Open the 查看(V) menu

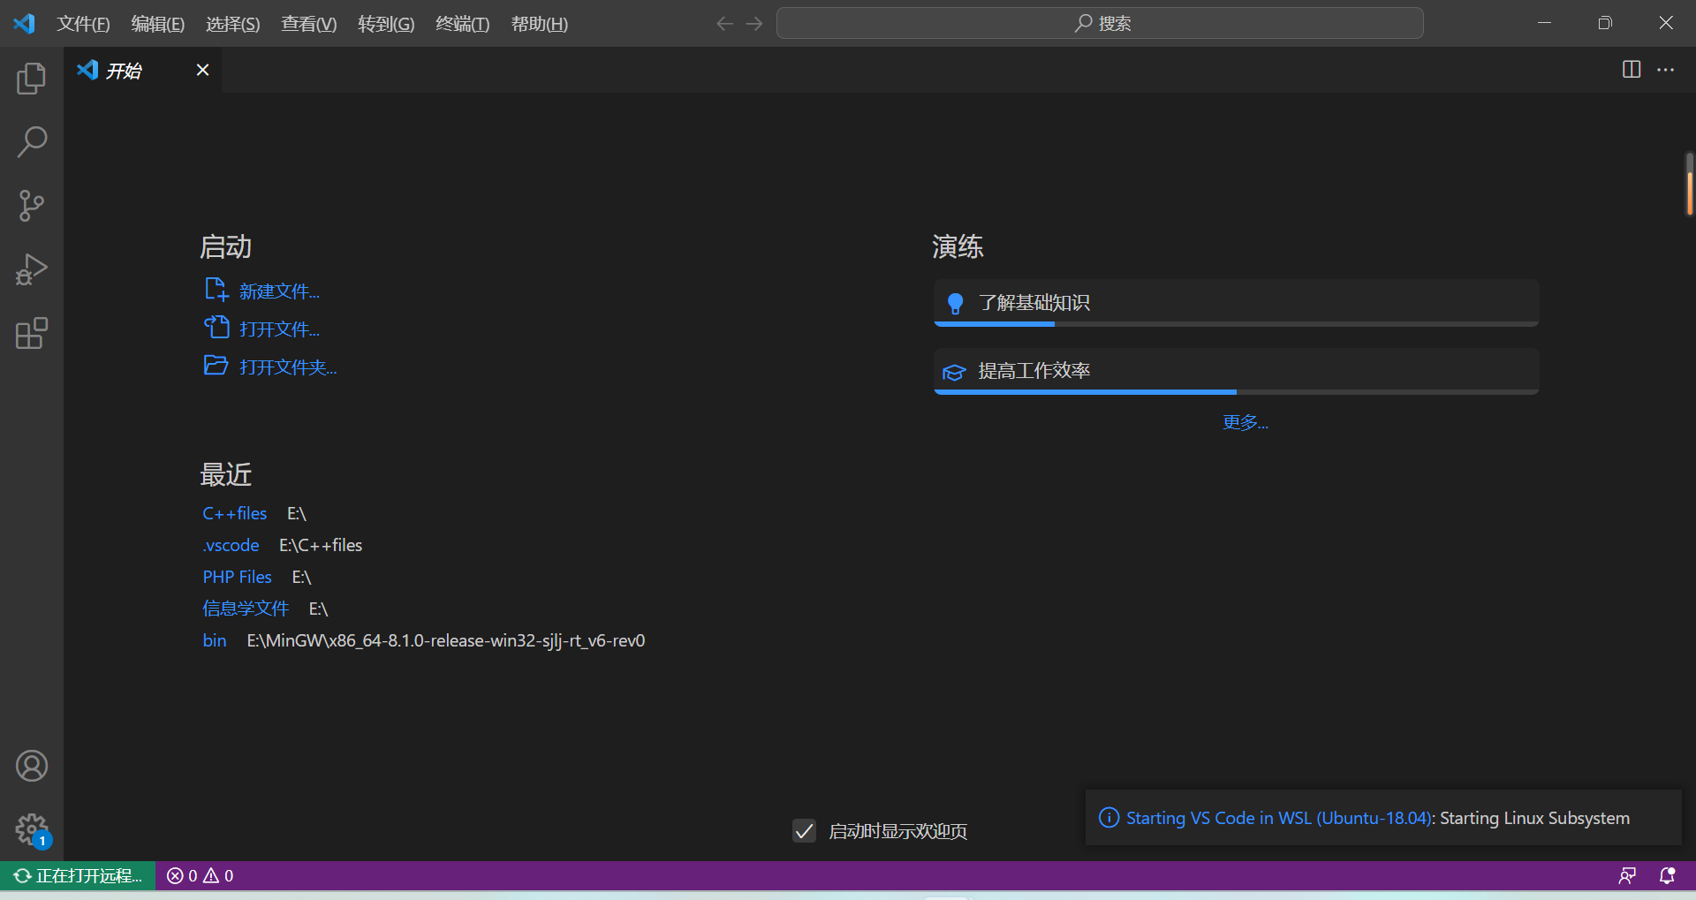[309, 24]
